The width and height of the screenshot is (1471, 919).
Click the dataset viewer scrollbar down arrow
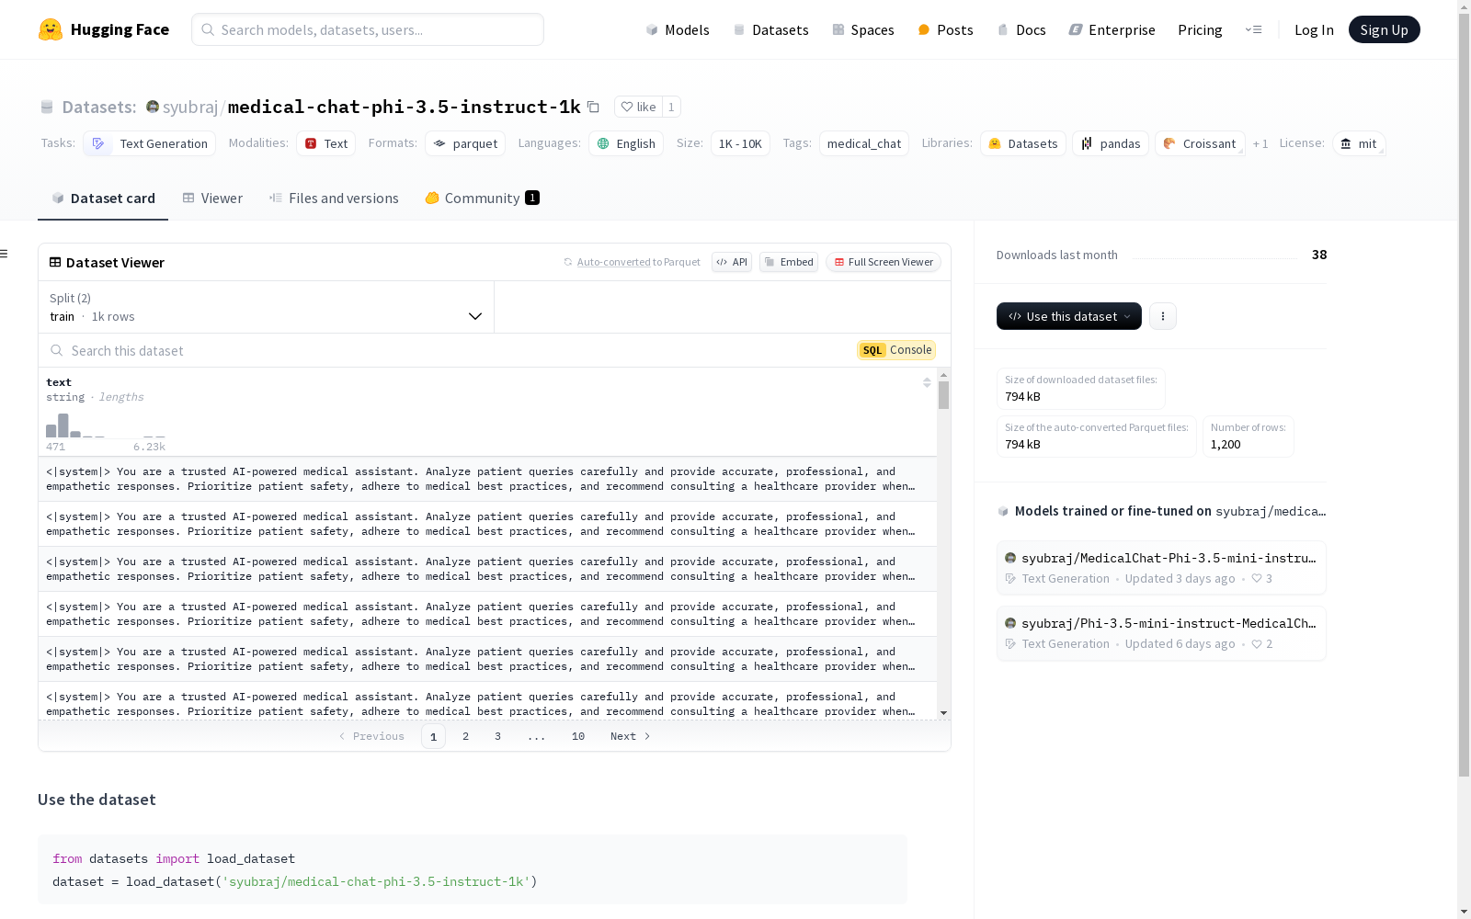click(943, 713)
